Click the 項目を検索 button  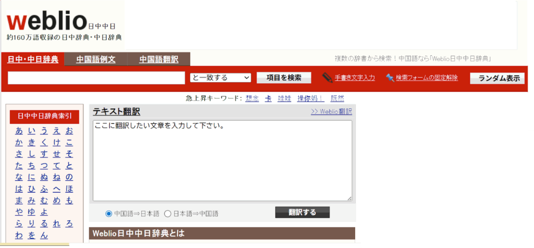click(x=284, y=78)
